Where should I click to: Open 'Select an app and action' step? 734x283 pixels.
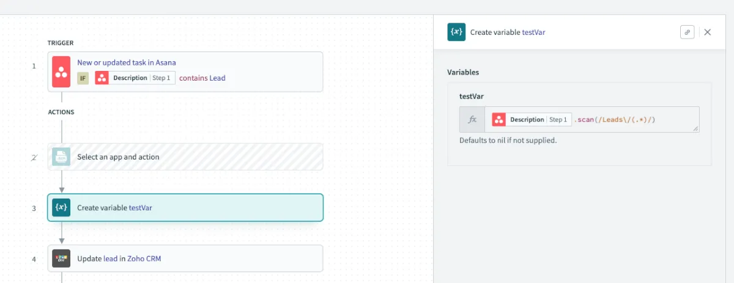click(185, 157)
